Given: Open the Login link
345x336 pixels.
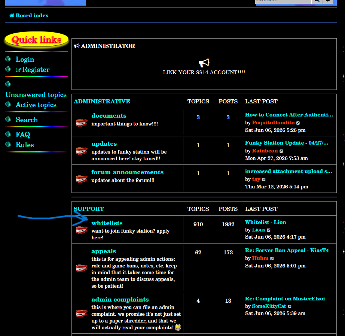Looking at the screenshot, I should 25,59.
